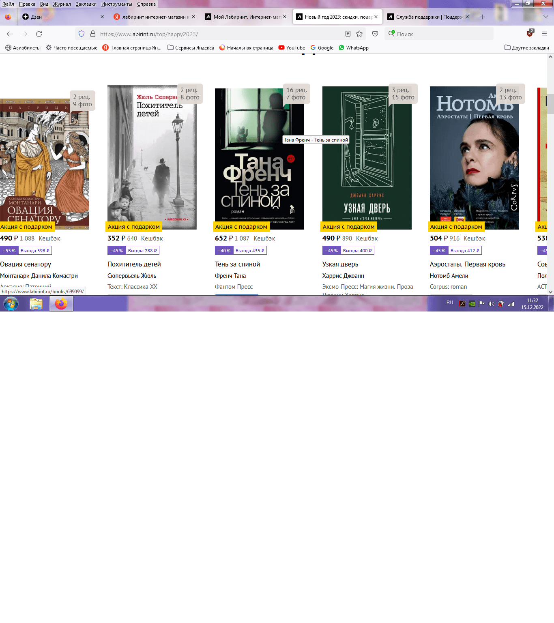Click 'Кешбэк' next to price 352 ₽
The height and width of the screenshot is (623, 554).
pos(152,238)
